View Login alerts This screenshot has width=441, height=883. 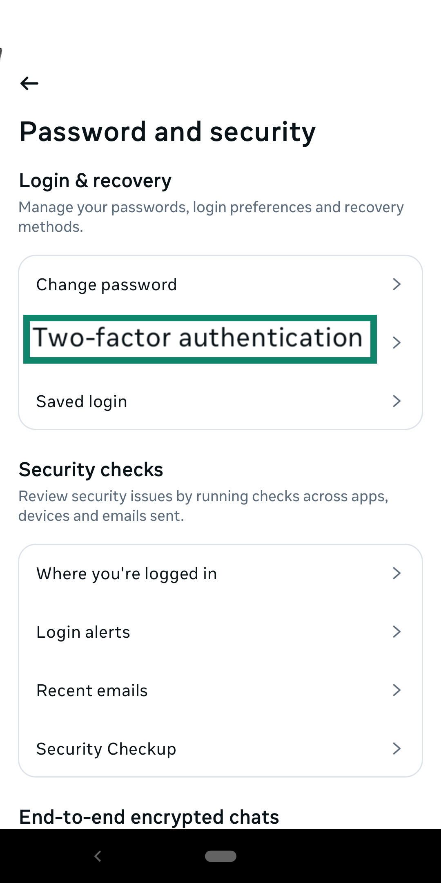pyautogui.click(x=83, y=632)
